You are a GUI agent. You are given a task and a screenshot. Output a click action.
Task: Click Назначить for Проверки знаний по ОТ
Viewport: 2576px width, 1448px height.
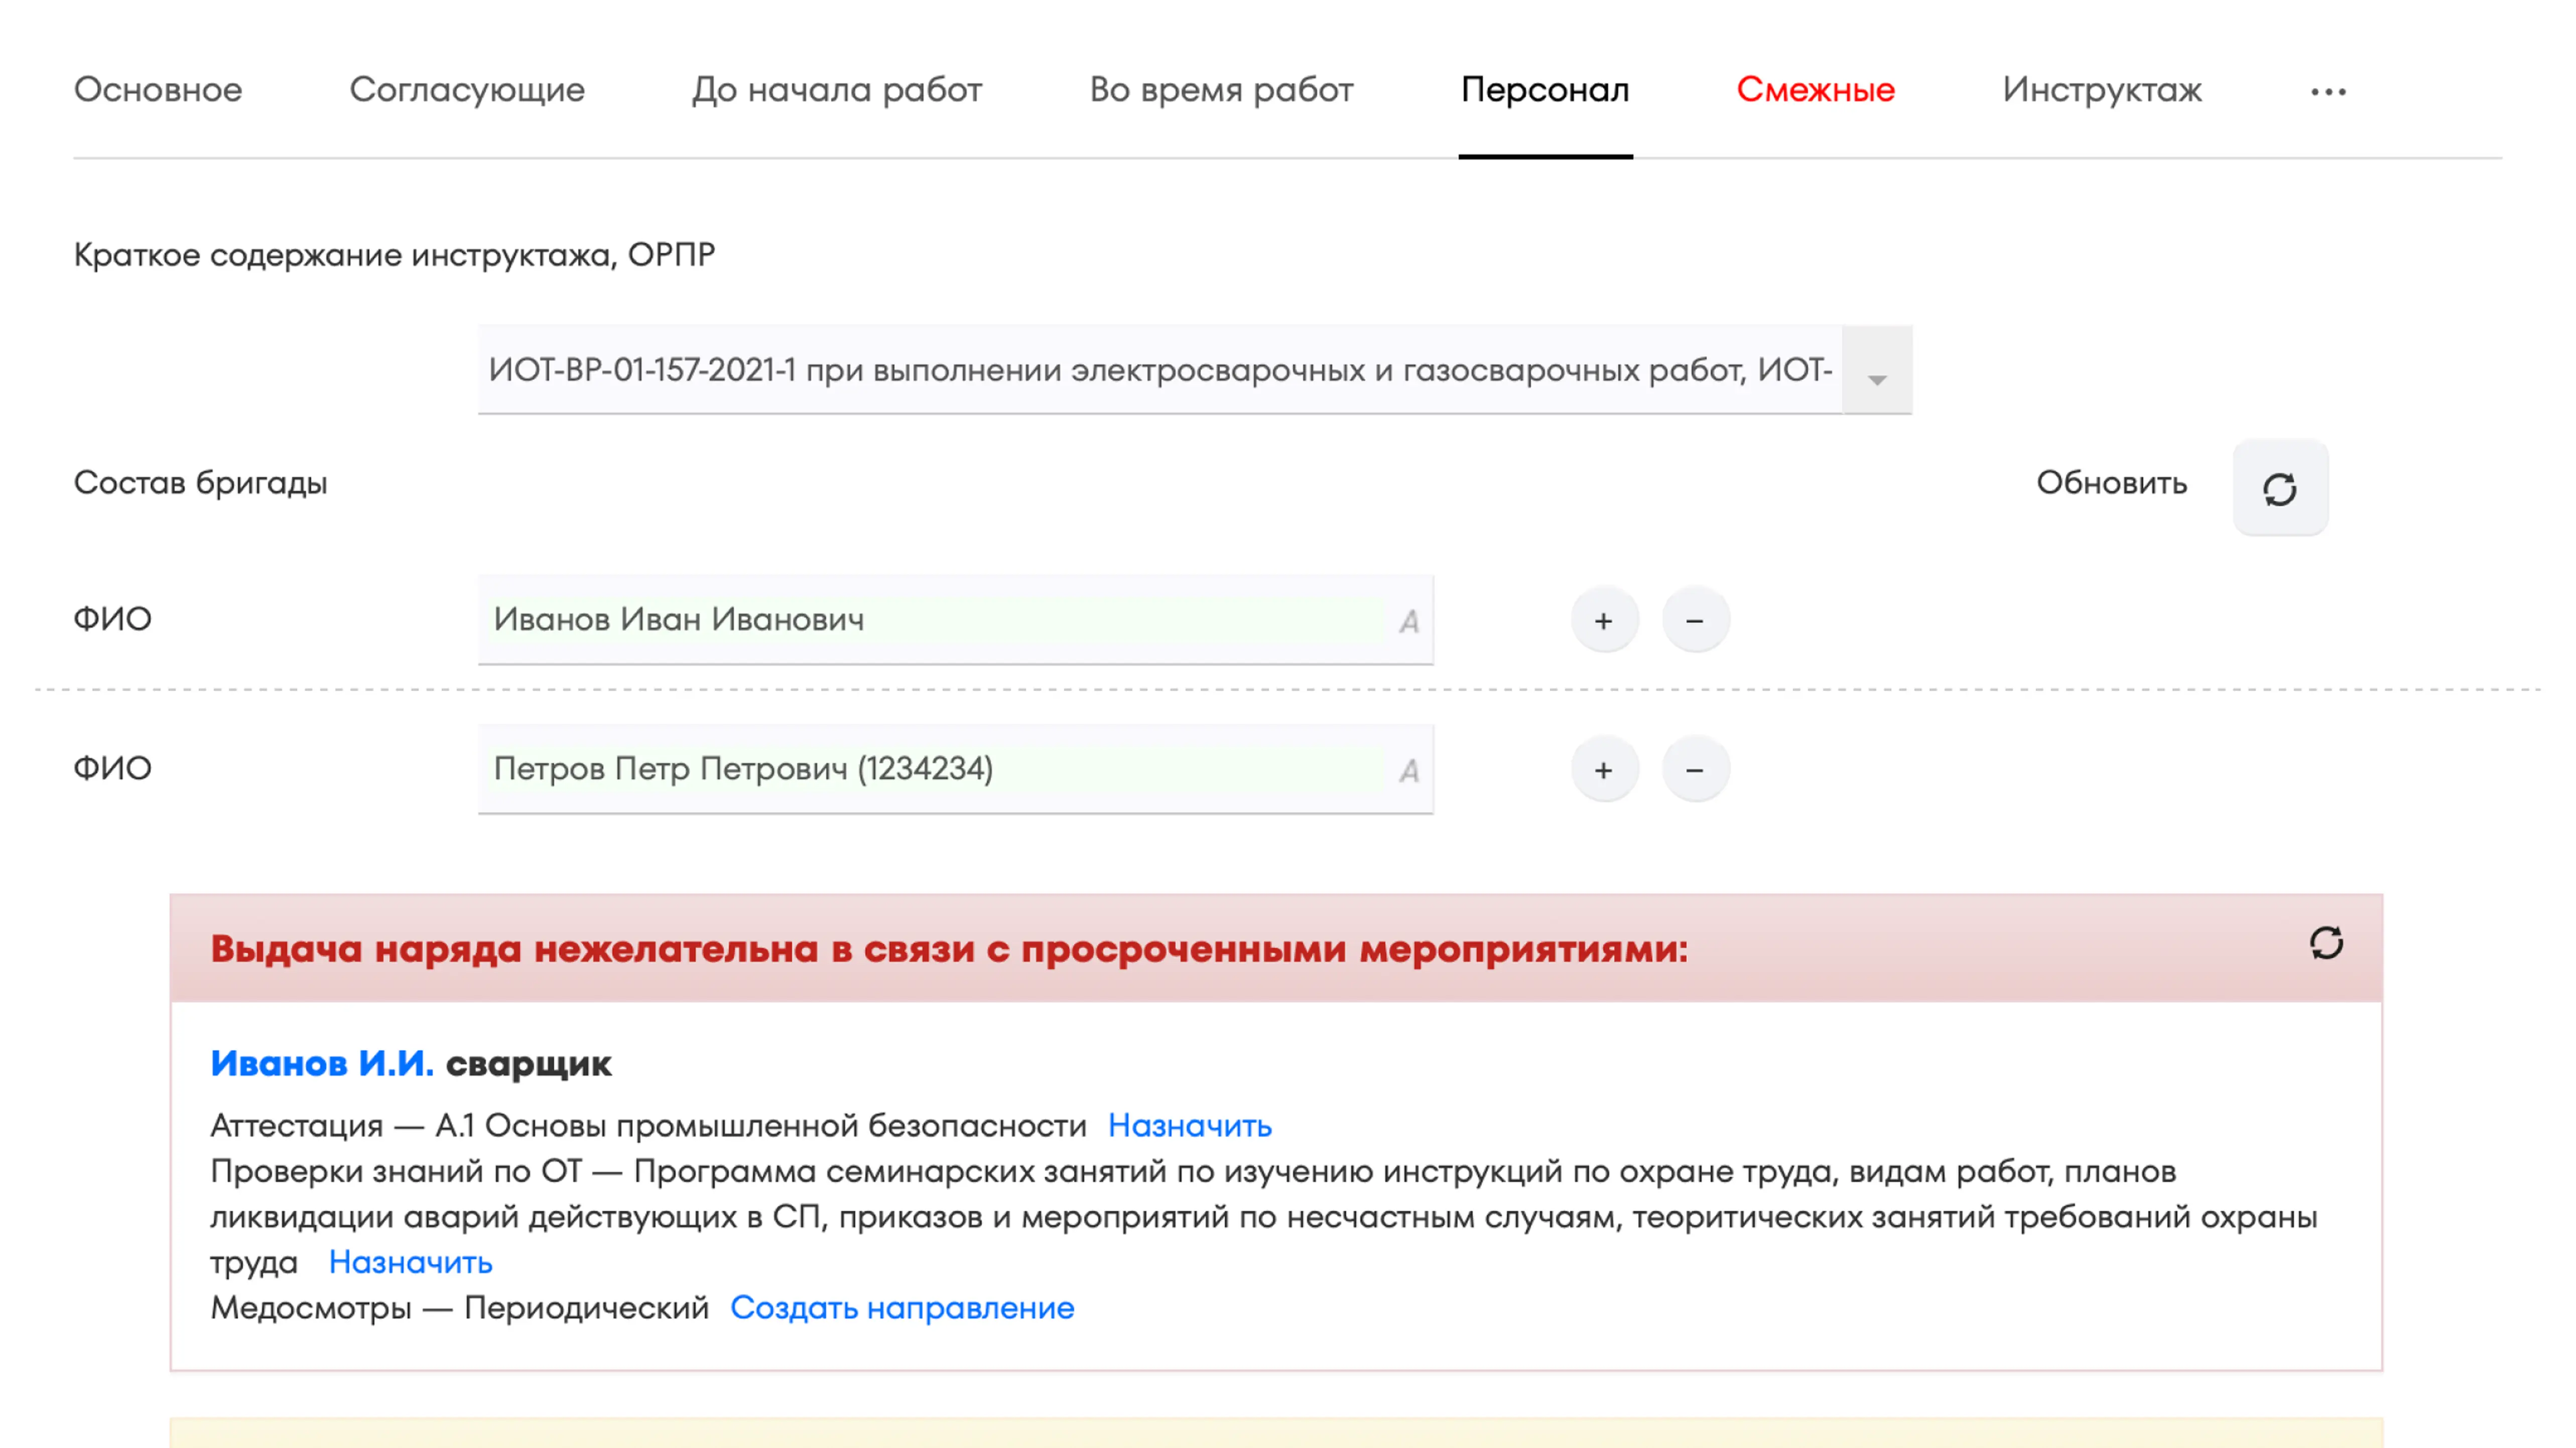pos(410,1262)
